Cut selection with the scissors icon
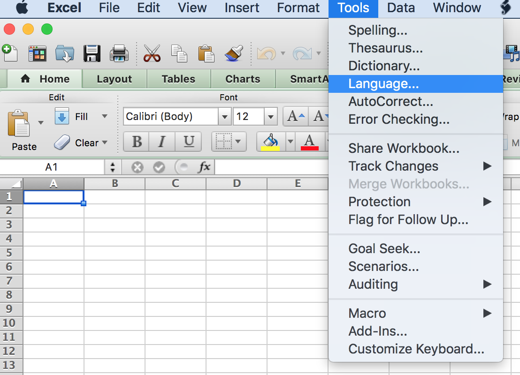The width and height of the screenshot is (520, 375). (152, 53)
